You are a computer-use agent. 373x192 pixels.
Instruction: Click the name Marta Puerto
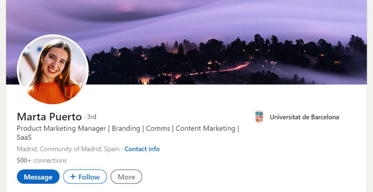pyautogui.click(x=49, y=117)
